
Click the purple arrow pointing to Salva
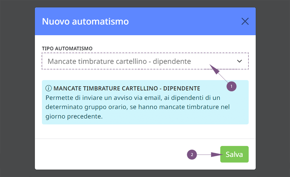[x=210, y=154]
